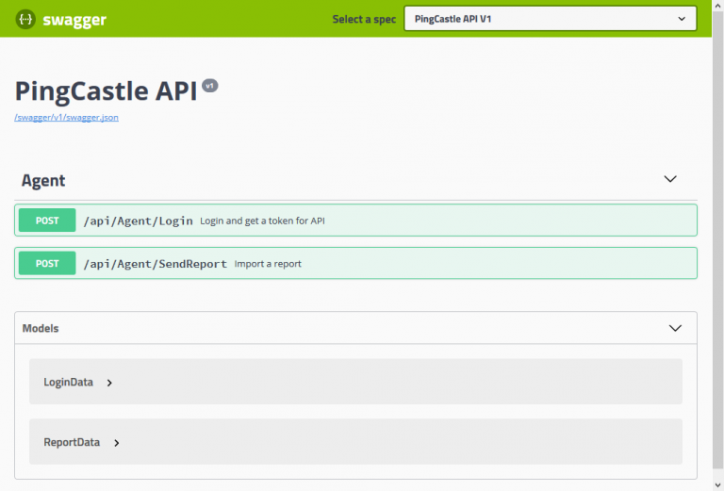Collapse Models section with its chevron
The image size is (724, 491).
tap(675, 328)
